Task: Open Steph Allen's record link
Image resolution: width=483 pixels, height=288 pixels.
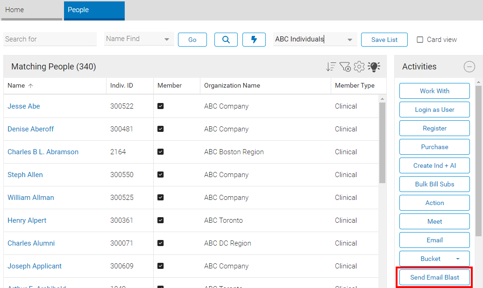Action: pos(25,175)
